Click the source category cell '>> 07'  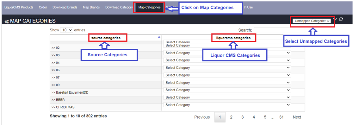106,78
